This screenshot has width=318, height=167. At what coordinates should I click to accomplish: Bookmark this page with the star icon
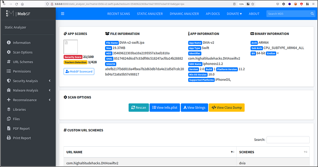point(253,4)
